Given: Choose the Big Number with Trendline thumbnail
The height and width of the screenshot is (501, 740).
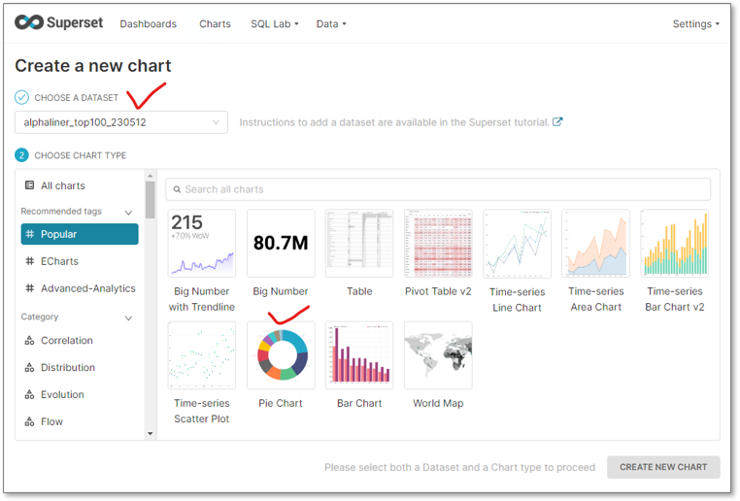Looking at the screenshot, I should click(202, 244).
